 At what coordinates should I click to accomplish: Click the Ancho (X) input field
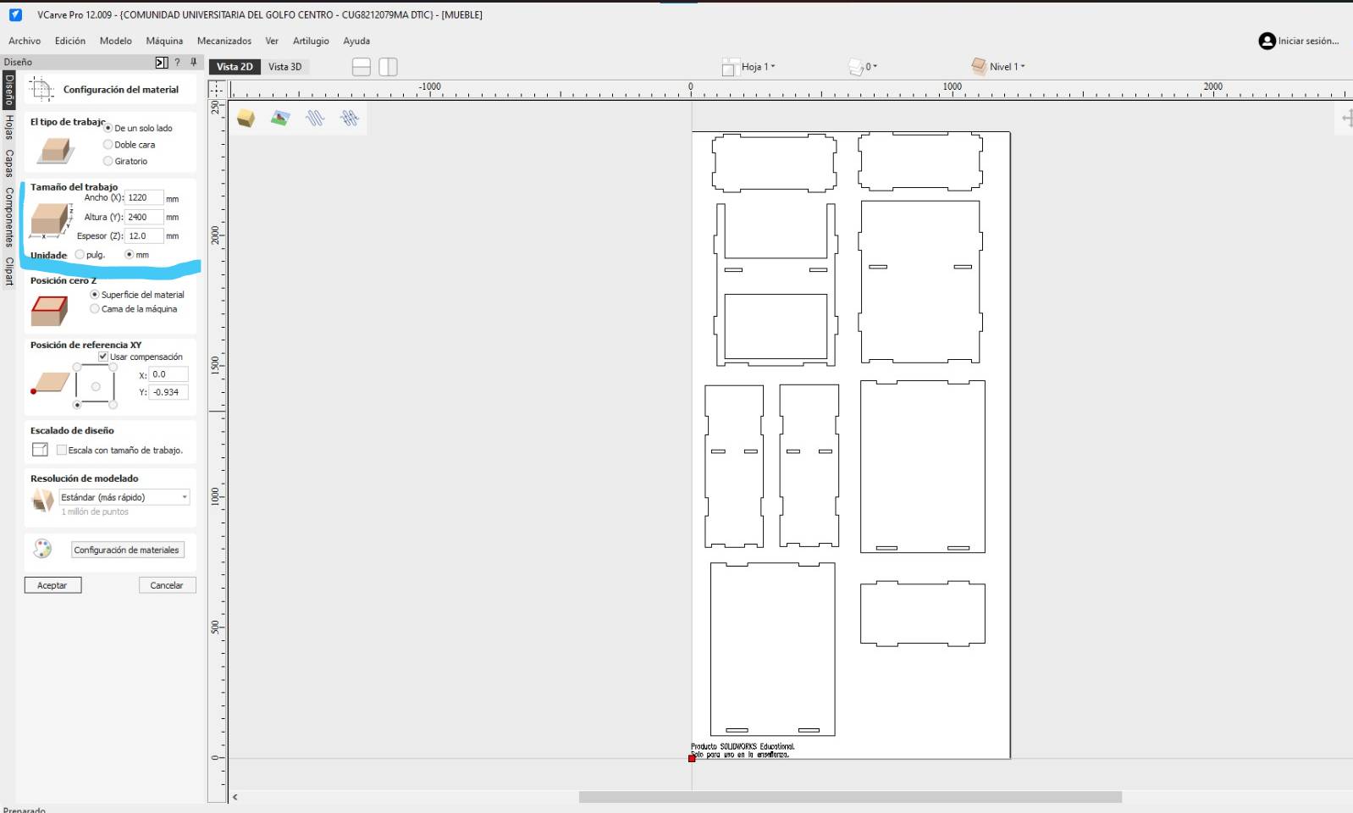pos(142,197)
